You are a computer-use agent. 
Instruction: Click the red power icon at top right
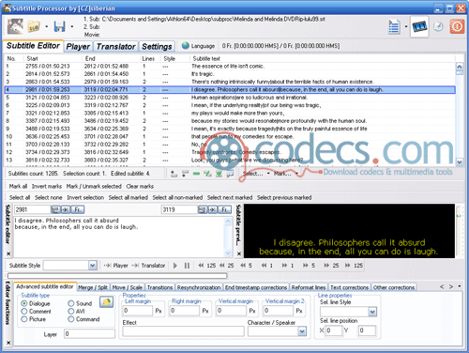[457, 27]
